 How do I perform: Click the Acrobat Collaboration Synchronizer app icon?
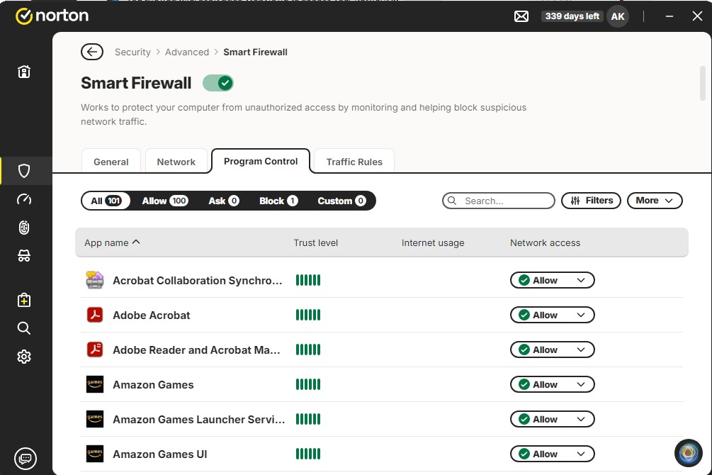coord(95,280)
